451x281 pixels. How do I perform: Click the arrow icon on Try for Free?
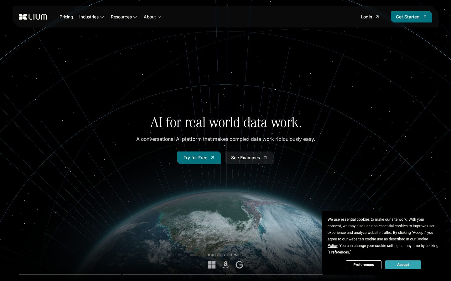pyautogui.click(x=212, y=158)
